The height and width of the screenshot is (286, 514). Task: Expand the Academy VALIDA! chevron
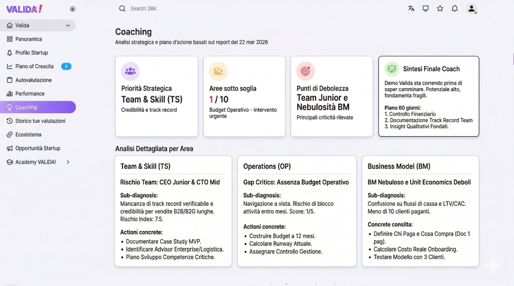pos(68,162)
